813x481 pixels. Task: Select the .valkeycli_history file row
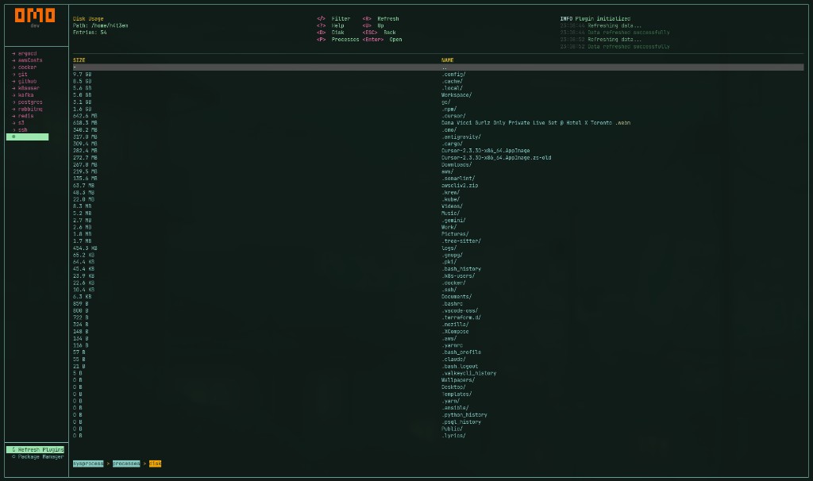click(438, 373)
